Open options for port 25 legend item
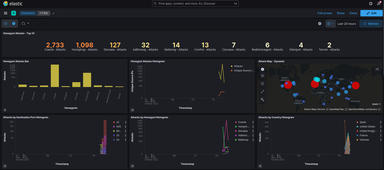The image size is (384, 170). tap(126, 135)
